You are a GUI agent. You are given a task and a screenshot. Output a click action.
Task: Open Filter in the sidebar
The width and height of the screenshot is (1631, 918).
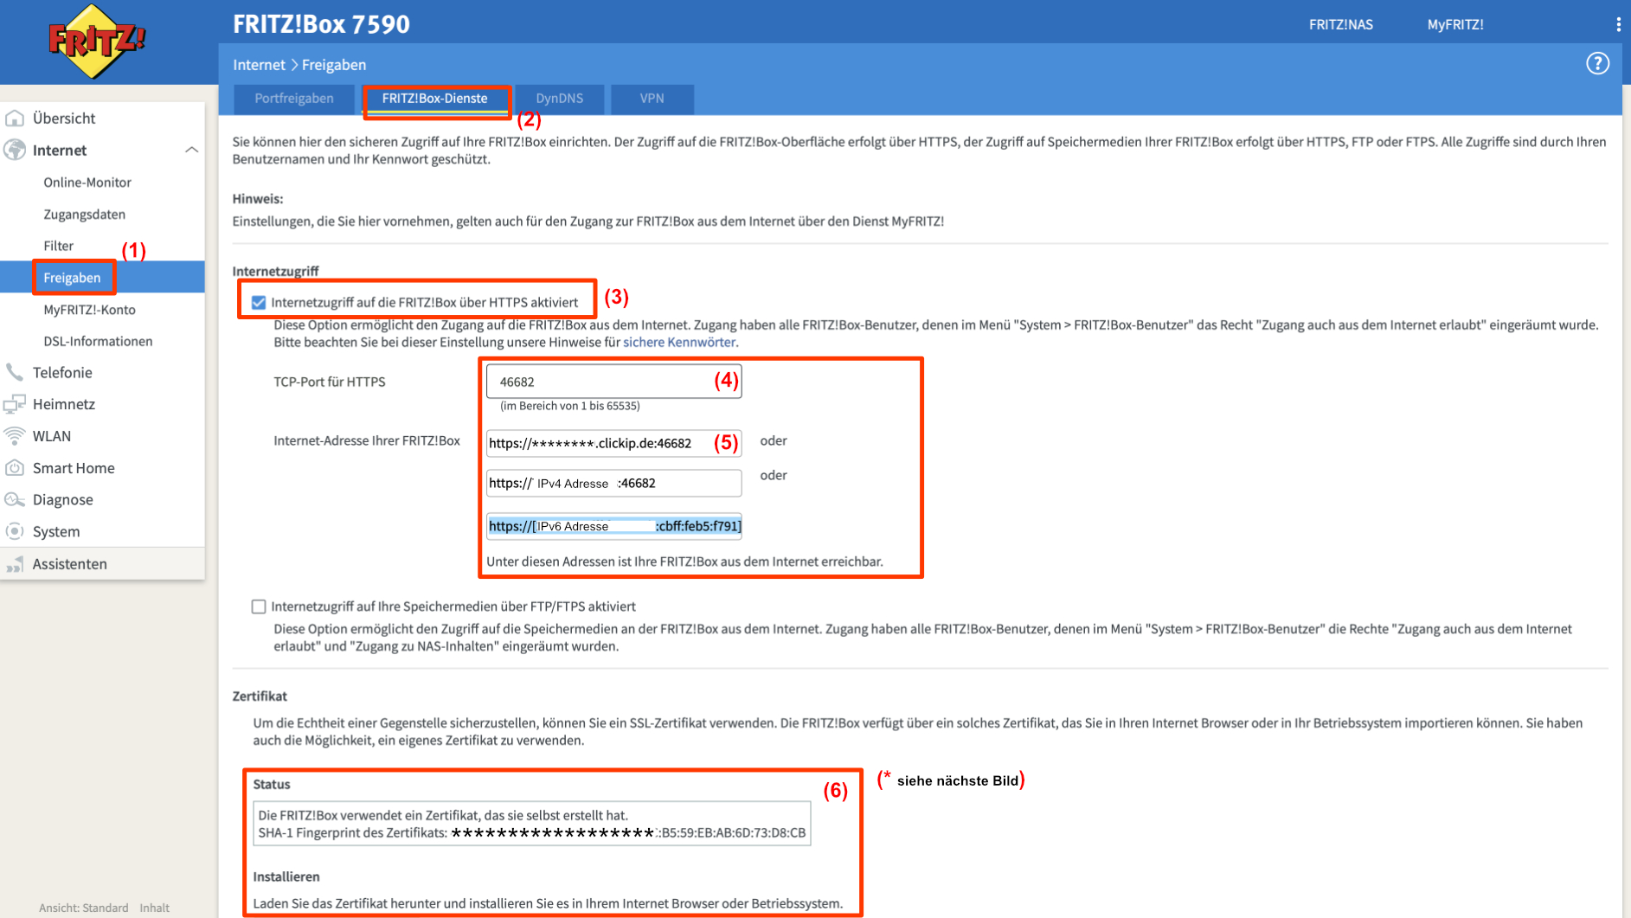pos(59,246)
